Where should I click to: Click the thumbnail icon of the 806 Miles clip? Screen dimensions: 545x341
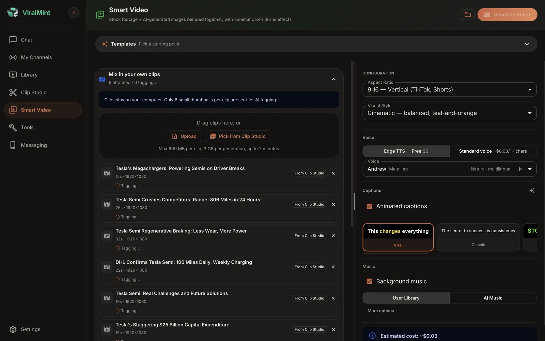(x=107, y=205)
